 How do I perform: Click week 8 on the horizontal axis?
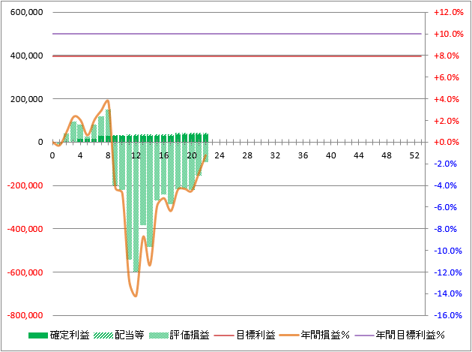(108, 155)
